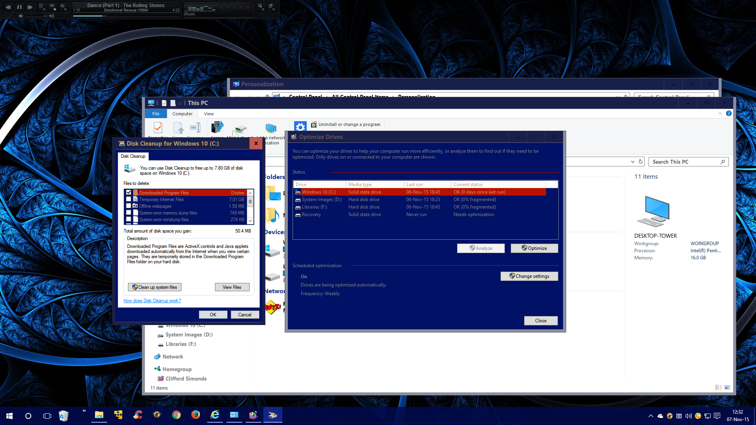Viewport: 756px width, 425px height.
Task: Select System Images (D:) in navigation pane
Action: point(185,334)
